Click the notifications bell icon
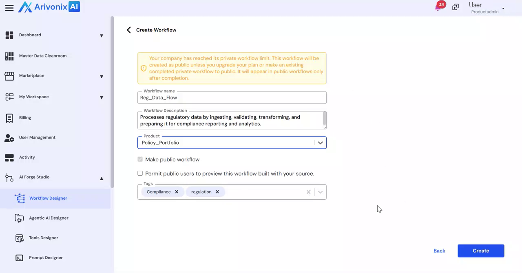This screenshot has width=522, height=273. tap(438, 7)
